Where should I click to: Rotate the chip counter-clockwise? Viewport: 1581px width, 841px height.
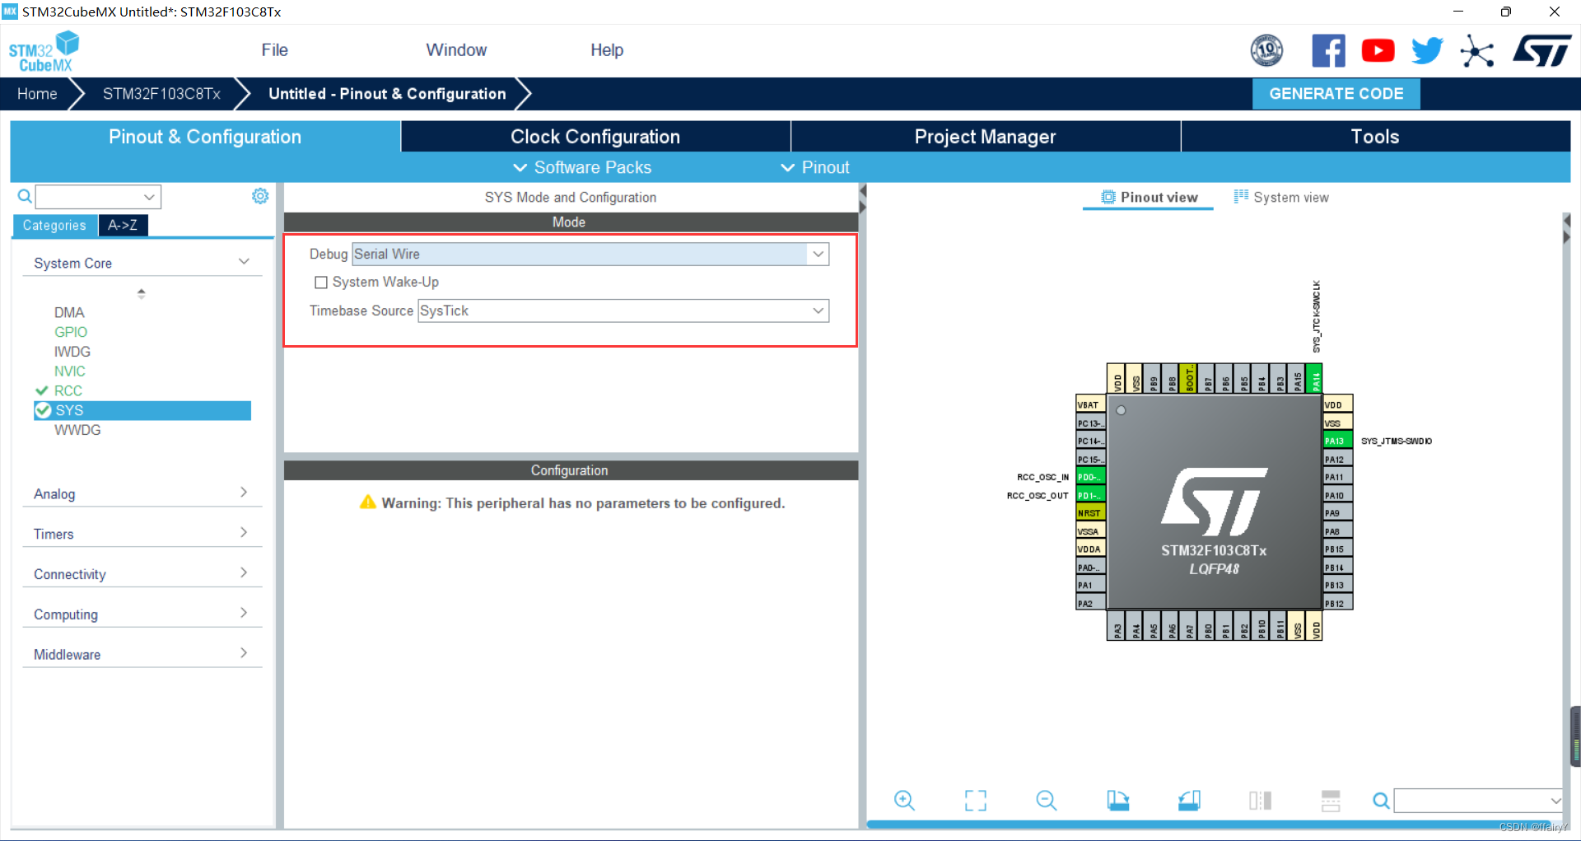pos(1189,800)
